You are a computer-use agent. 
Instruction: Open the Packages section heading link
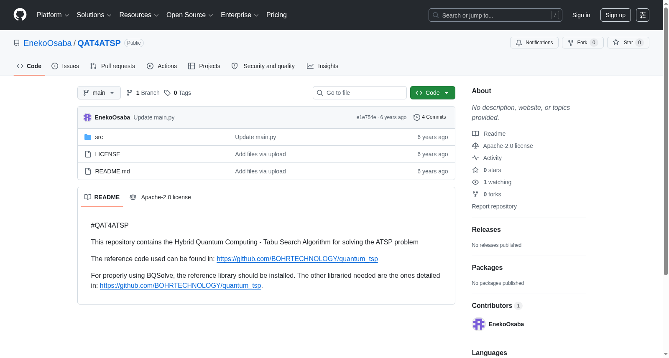(487, 268)
